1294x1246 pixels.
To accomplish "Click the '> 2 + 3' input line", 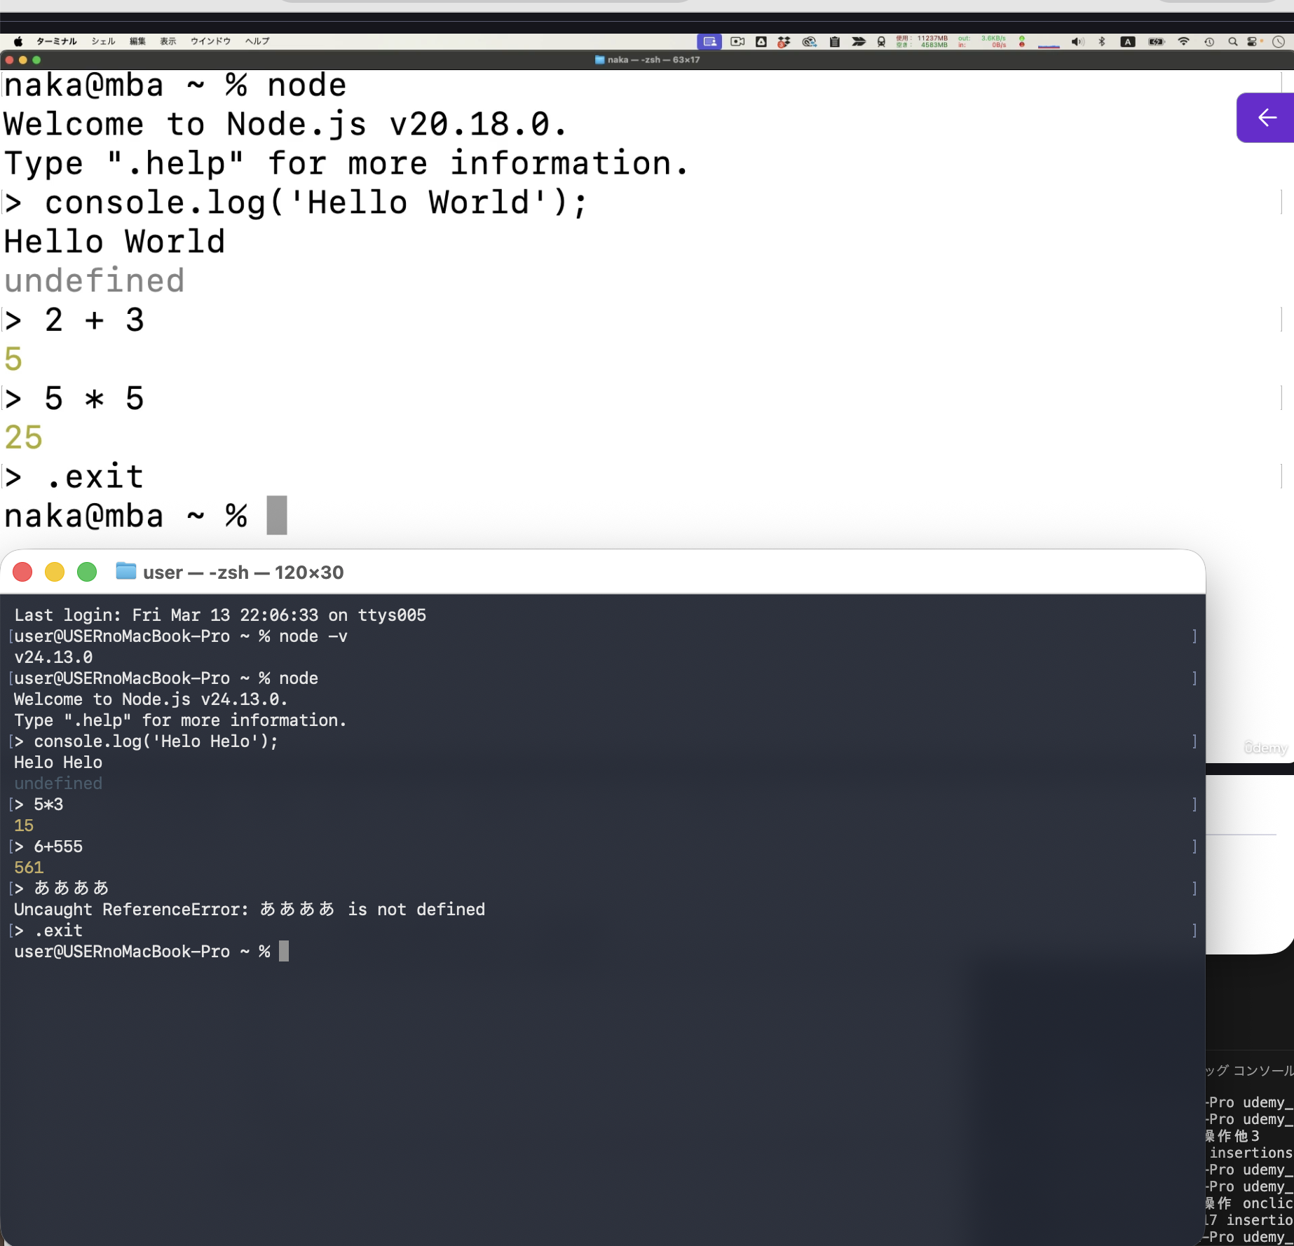I will 74,320.
